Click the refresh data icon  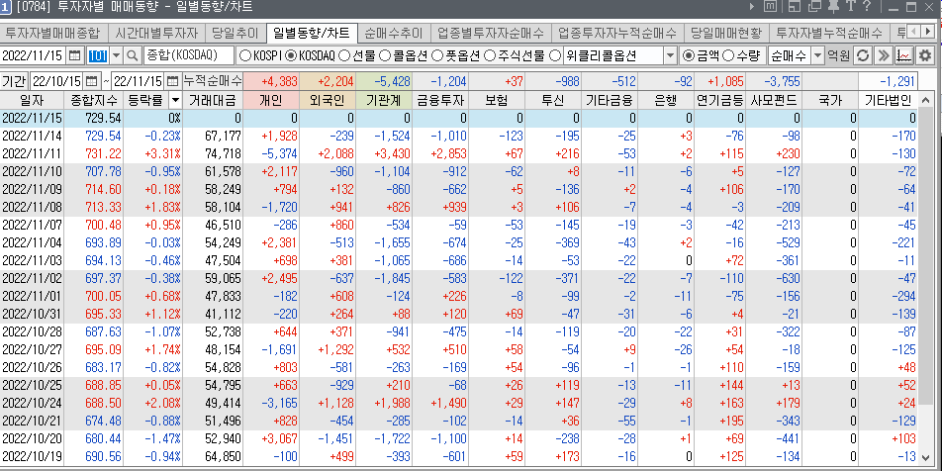(x=863, y=55)
